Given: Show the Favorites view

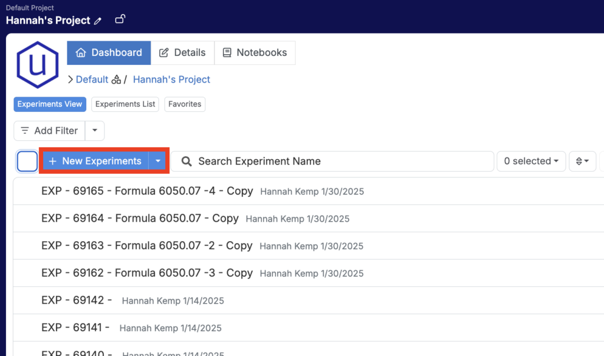Looking at the screenshot, I should (x=185, y=104).
